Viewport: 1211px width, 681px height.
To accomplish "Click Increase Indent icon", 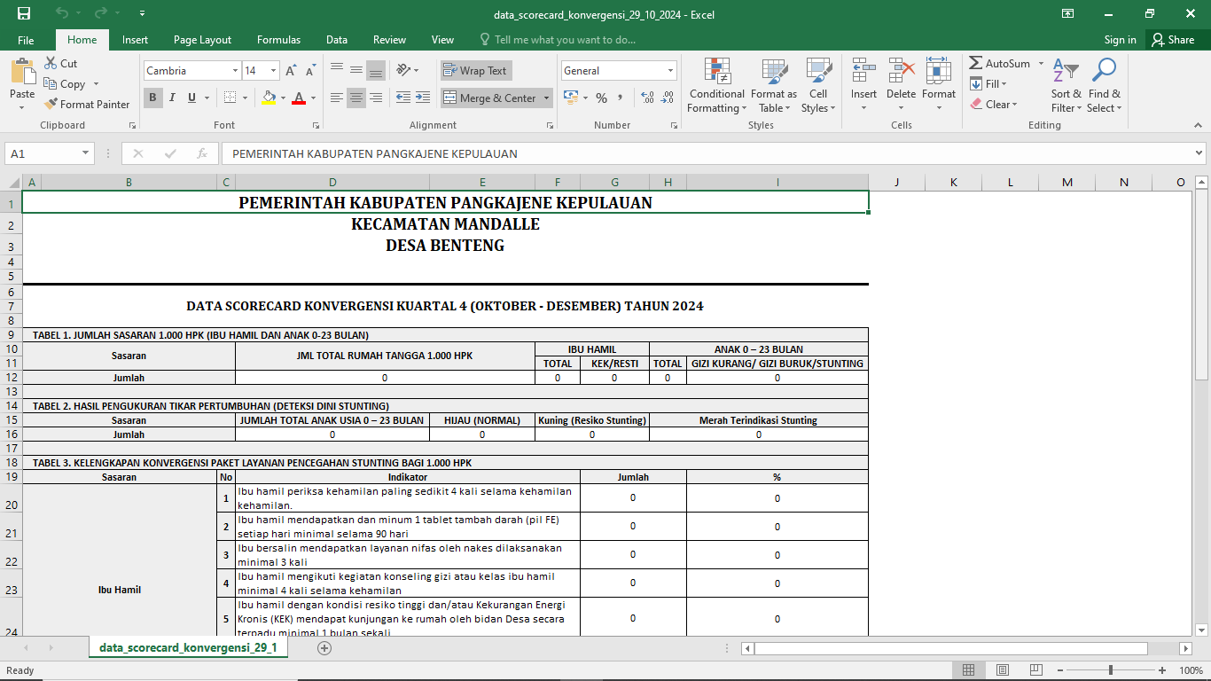I will click(422, 98).
